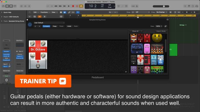Viewport: 200px width, 112px height.
Task: Open the LCD display mode dropdown
Action: (114, 6)
